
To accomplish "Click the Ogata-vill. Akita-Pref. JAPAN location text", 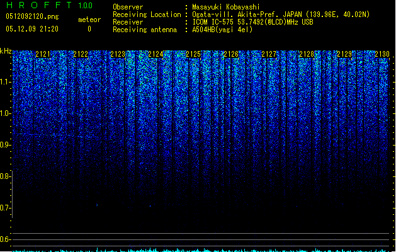I will [x=281, y=14].
